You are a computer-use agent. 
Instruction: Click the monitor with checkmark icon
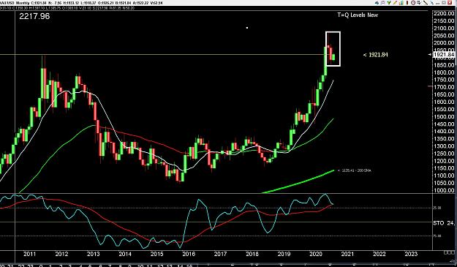point(419,3)
